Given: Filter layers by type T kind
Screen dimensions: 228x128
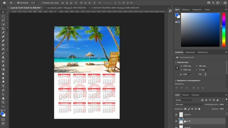Looking at the screenshot, I should point(210,100).
